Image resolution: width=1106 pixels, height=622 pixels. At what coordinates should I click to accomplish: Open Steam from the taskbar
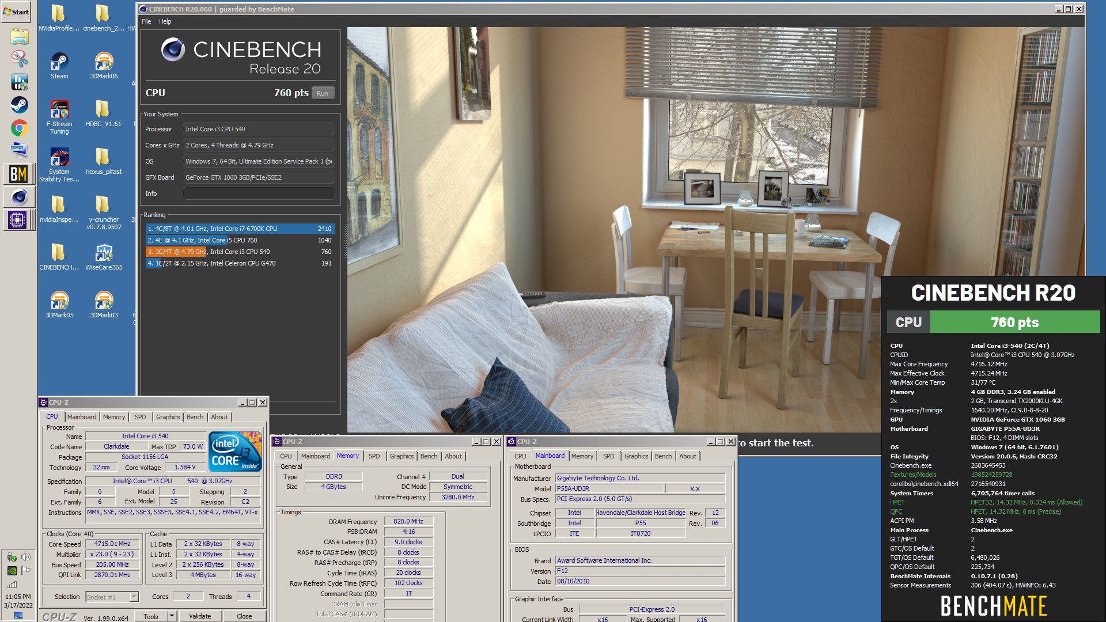(19, 105)
